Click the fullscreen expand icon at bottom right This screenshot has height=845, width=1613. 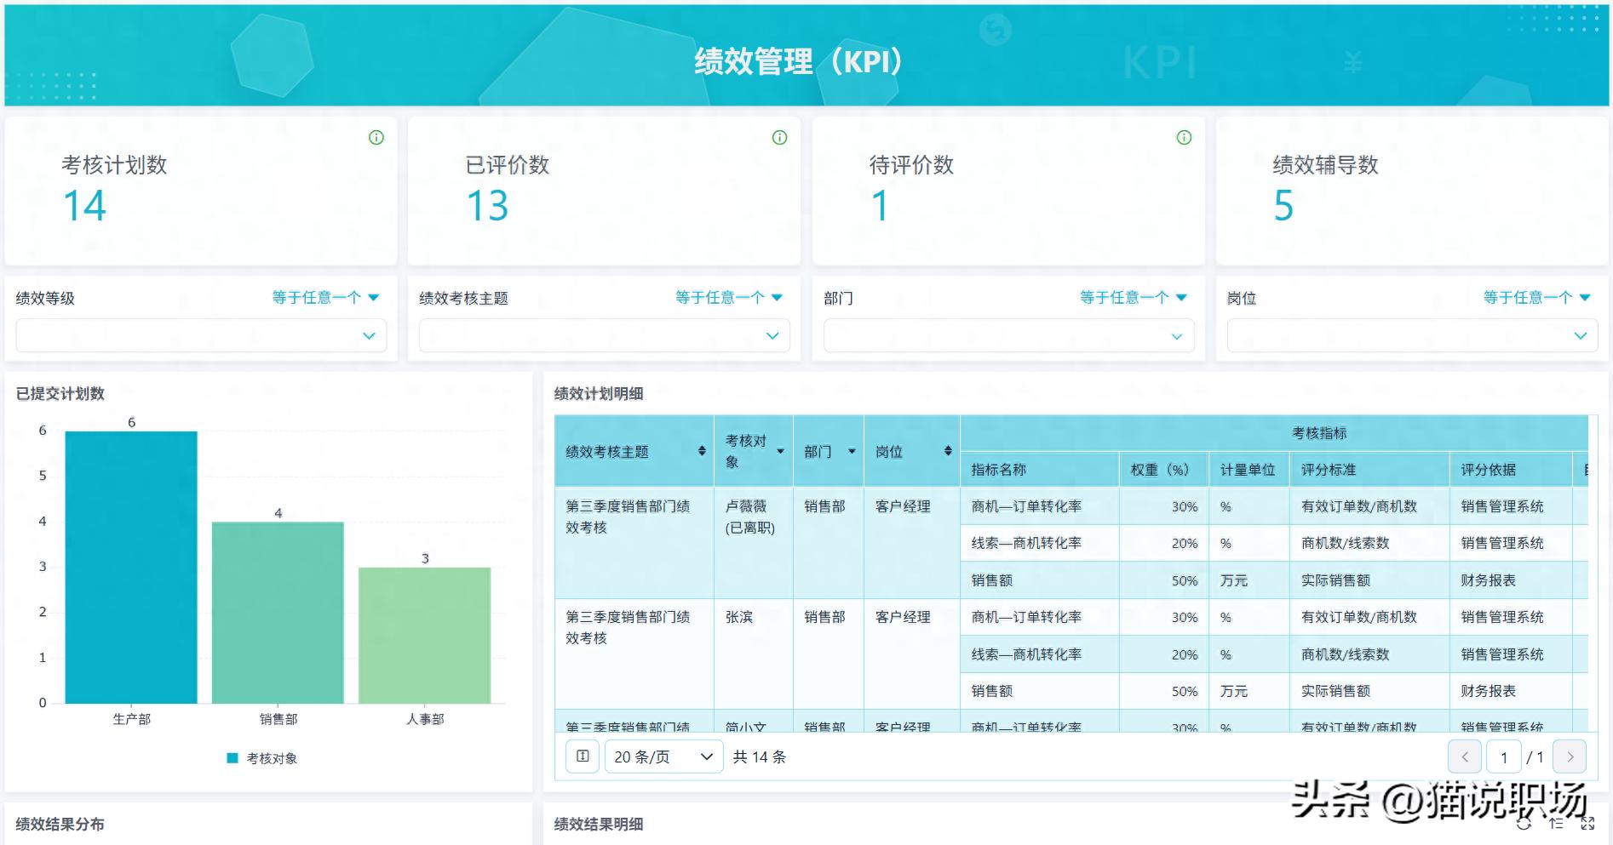pos(1589,823)
